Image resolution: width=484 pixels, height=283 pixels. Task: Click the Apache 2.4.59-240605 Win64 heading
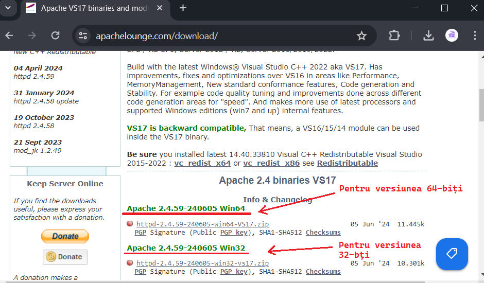[x=186, y=208]
